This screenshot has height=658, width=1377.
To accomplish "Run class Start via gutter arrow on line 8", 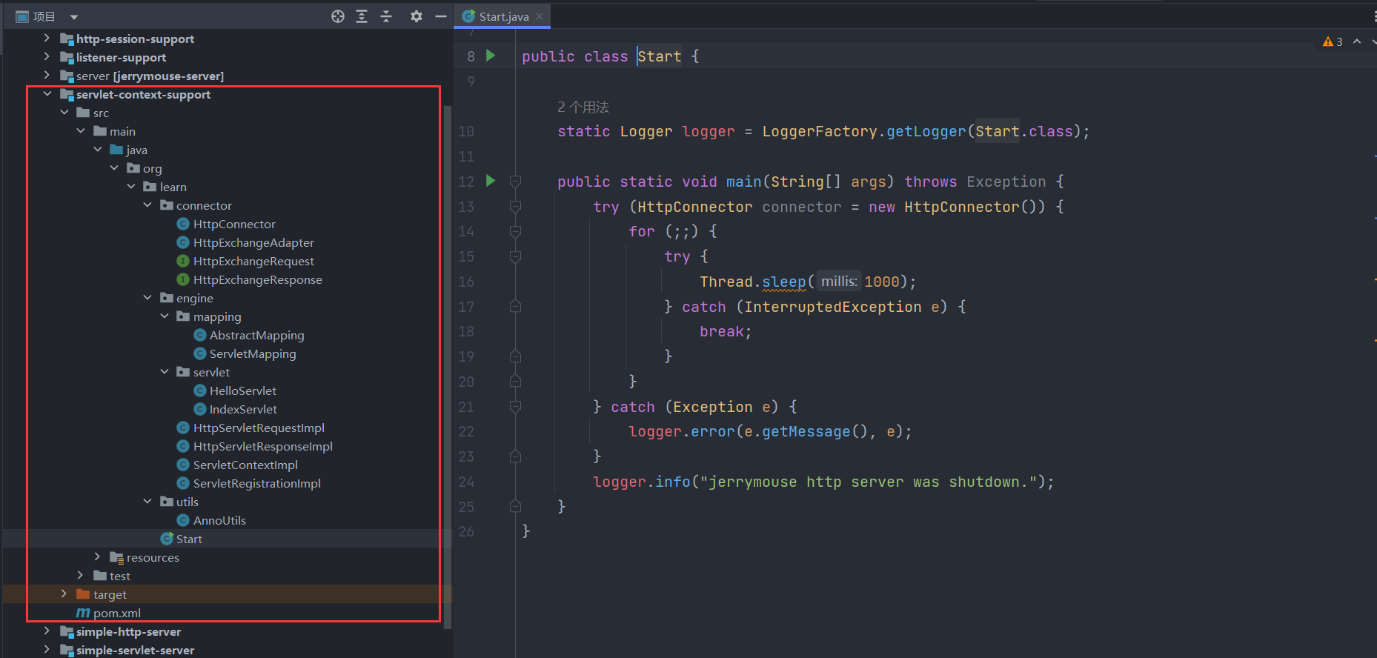I will click(x=490, y=56).
